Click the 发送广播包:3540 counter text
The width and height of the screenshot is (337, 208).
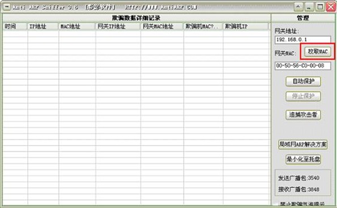pos(298,178)
